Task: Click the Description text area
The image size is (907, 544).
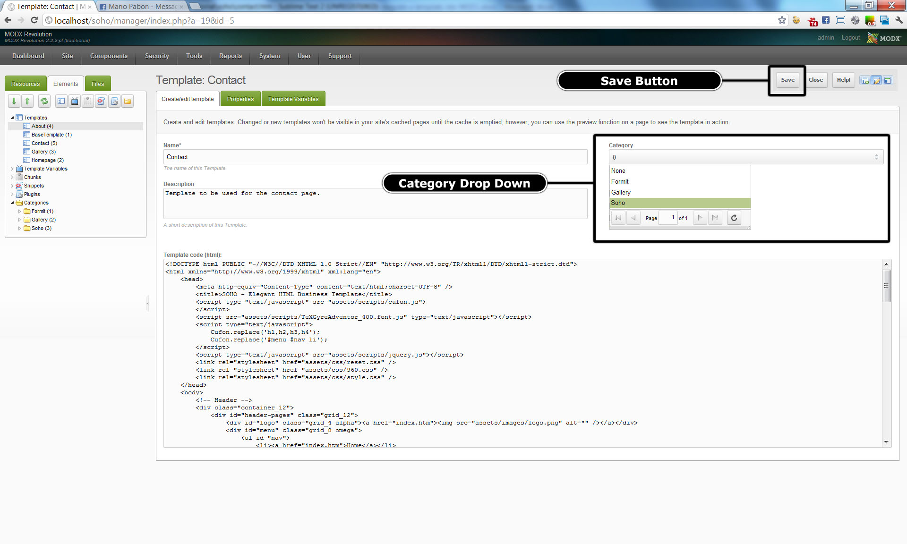Action: pyautogui.click(x=375, y=203)
